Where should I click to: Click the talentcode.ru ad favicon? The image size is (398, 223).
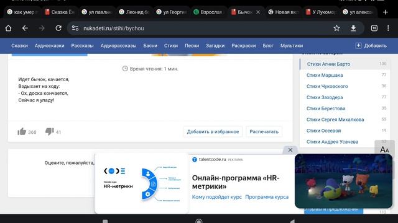195,160
